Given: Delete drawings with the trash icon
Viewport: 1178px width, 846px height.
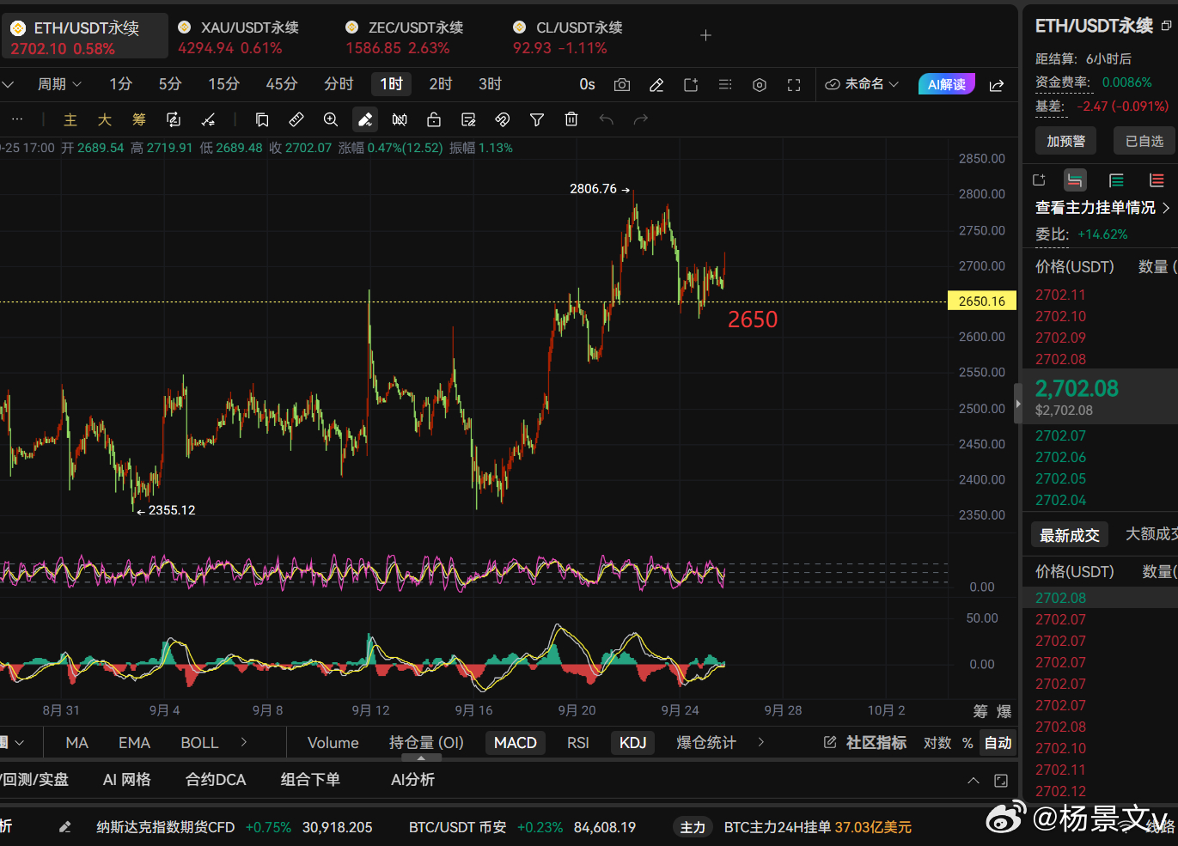Looking at the screenshot, I should click(x=571, y=119).
